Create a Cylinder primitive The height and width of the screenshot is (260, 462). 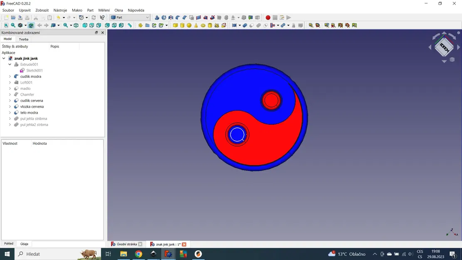pyautogui.click(x=183, y=25)
